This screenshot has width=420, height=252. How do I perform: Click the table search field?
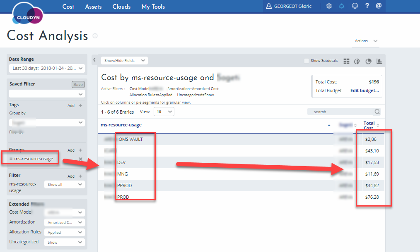point(340,112)
